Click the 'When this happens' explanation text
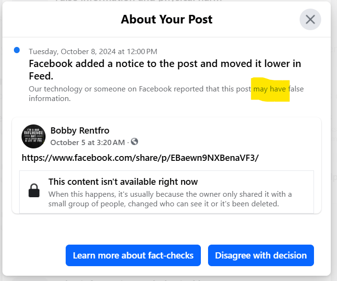The width and height of the screenshot is (337, 281). (170, 194)
